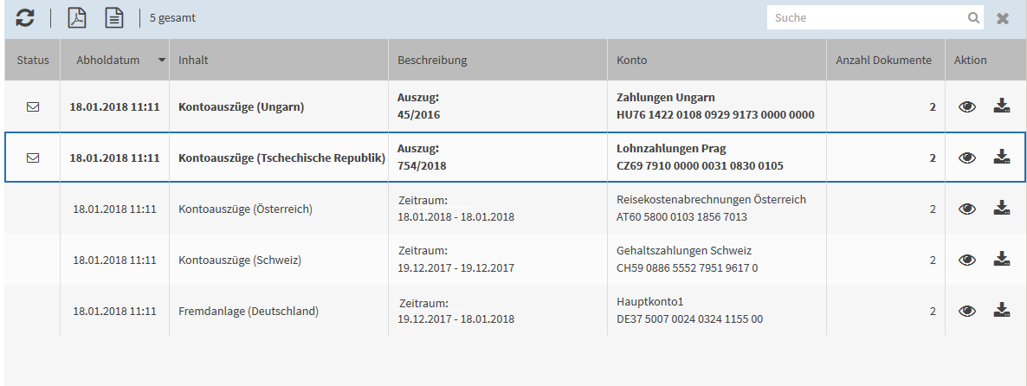This screenshot has height=386, width=1027.
Task: Focus the Suche search field
Action: [x=868, y=17]
